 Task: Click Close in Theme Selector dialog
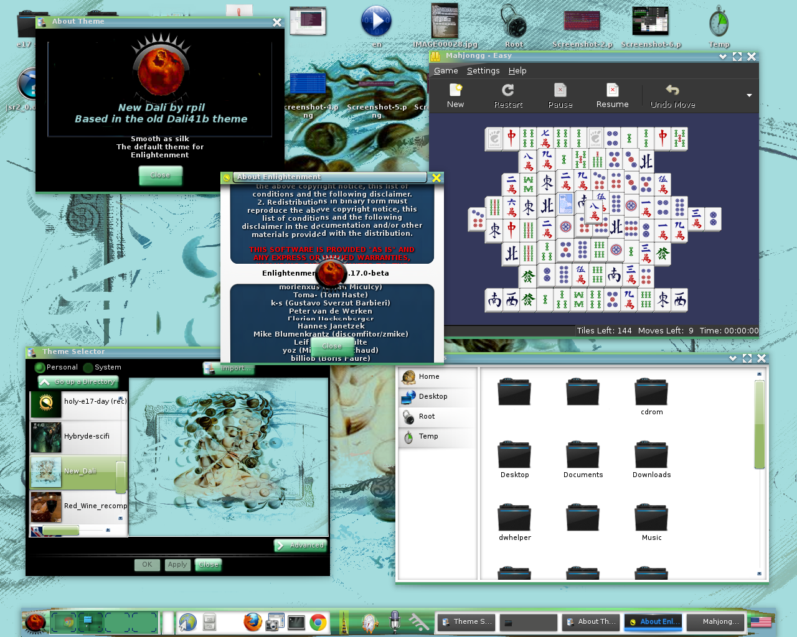tap(209, 565)
